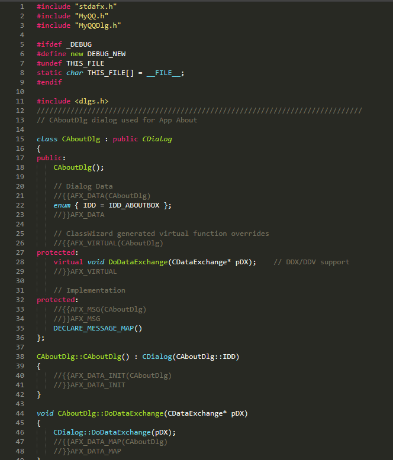Click DoDataExchange in the virtual declaration on line 28

138,262
